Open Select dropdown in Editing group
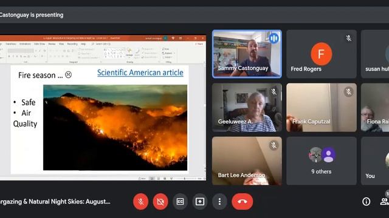The width and height of the screenshot is (389, 218). click(x=167, y=57)
